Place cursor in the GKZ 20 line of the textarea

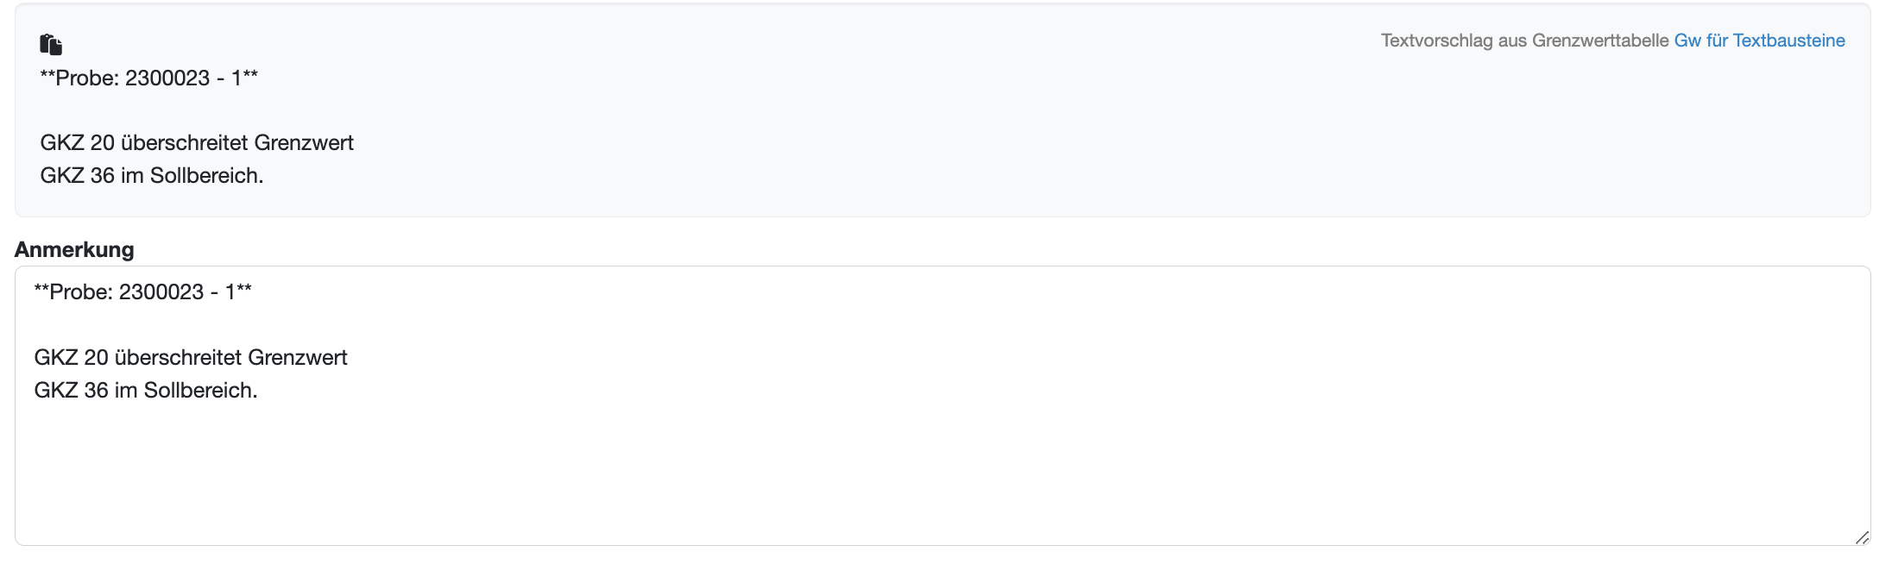coord(191,357)
